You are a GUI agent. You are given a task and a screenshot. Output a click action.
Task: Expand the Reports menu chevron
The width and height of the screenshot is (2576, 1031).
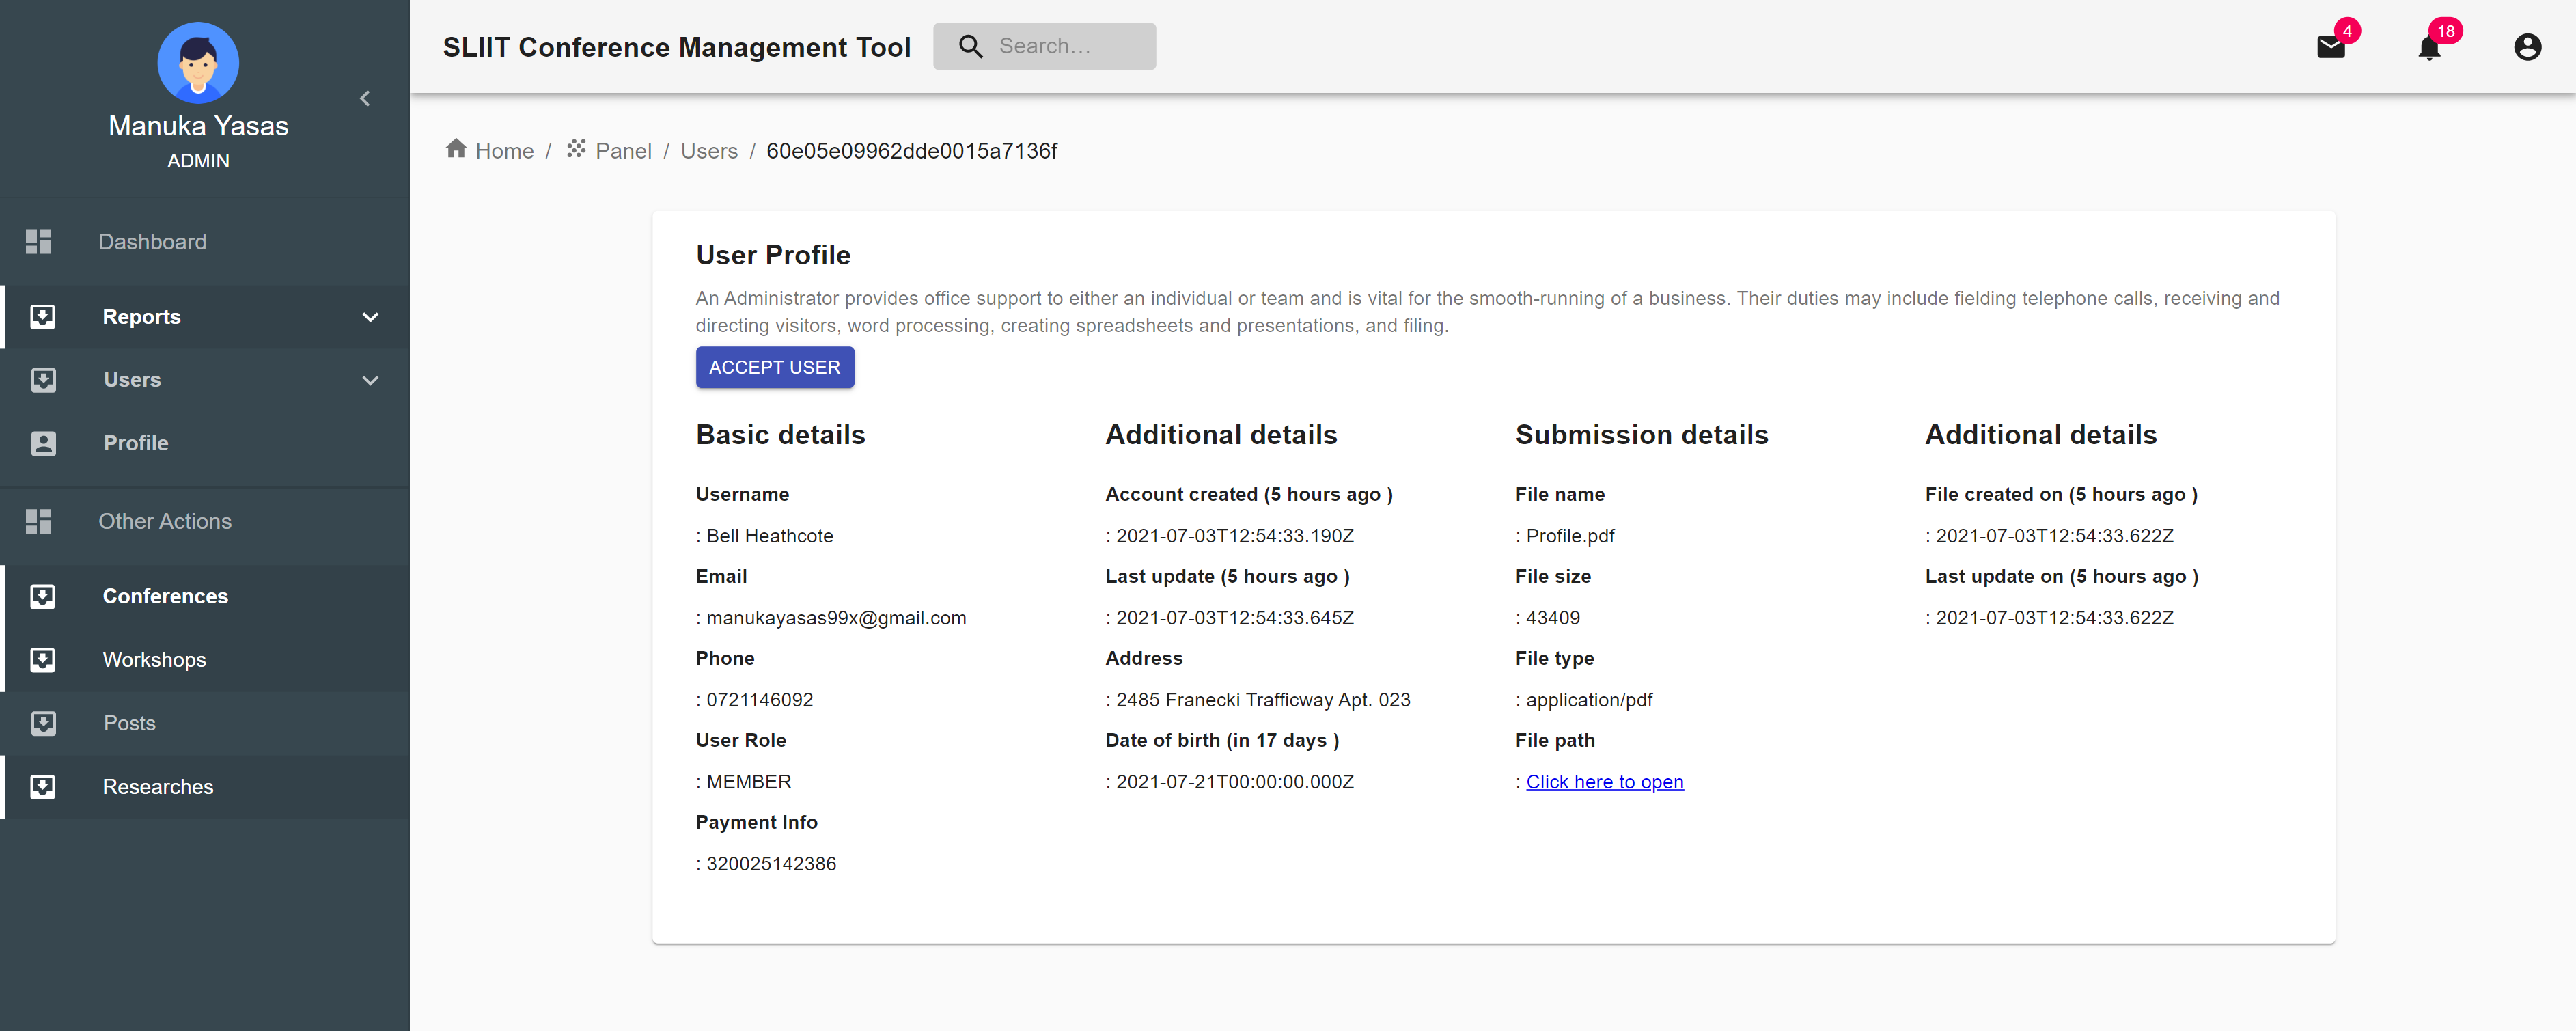370,317
